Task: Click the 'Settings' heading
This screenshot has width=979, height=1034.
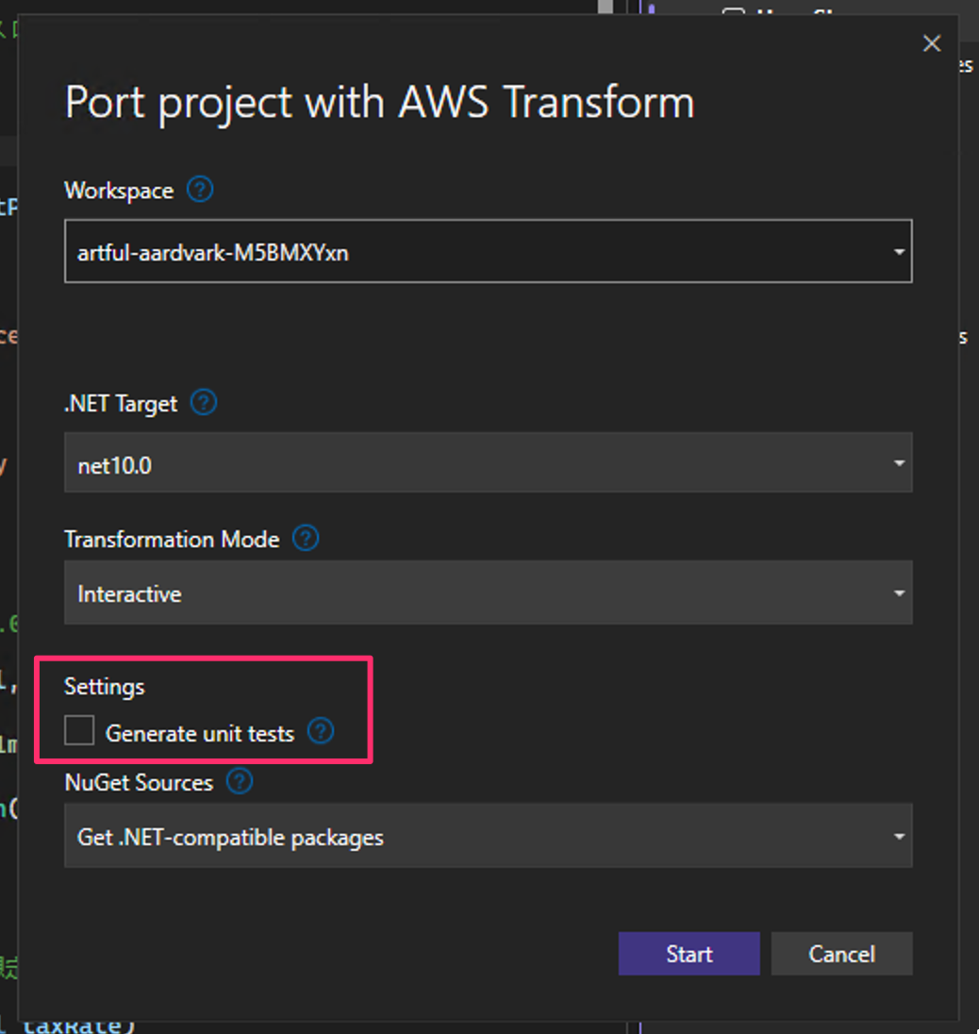Action: (x=104, y=687)
